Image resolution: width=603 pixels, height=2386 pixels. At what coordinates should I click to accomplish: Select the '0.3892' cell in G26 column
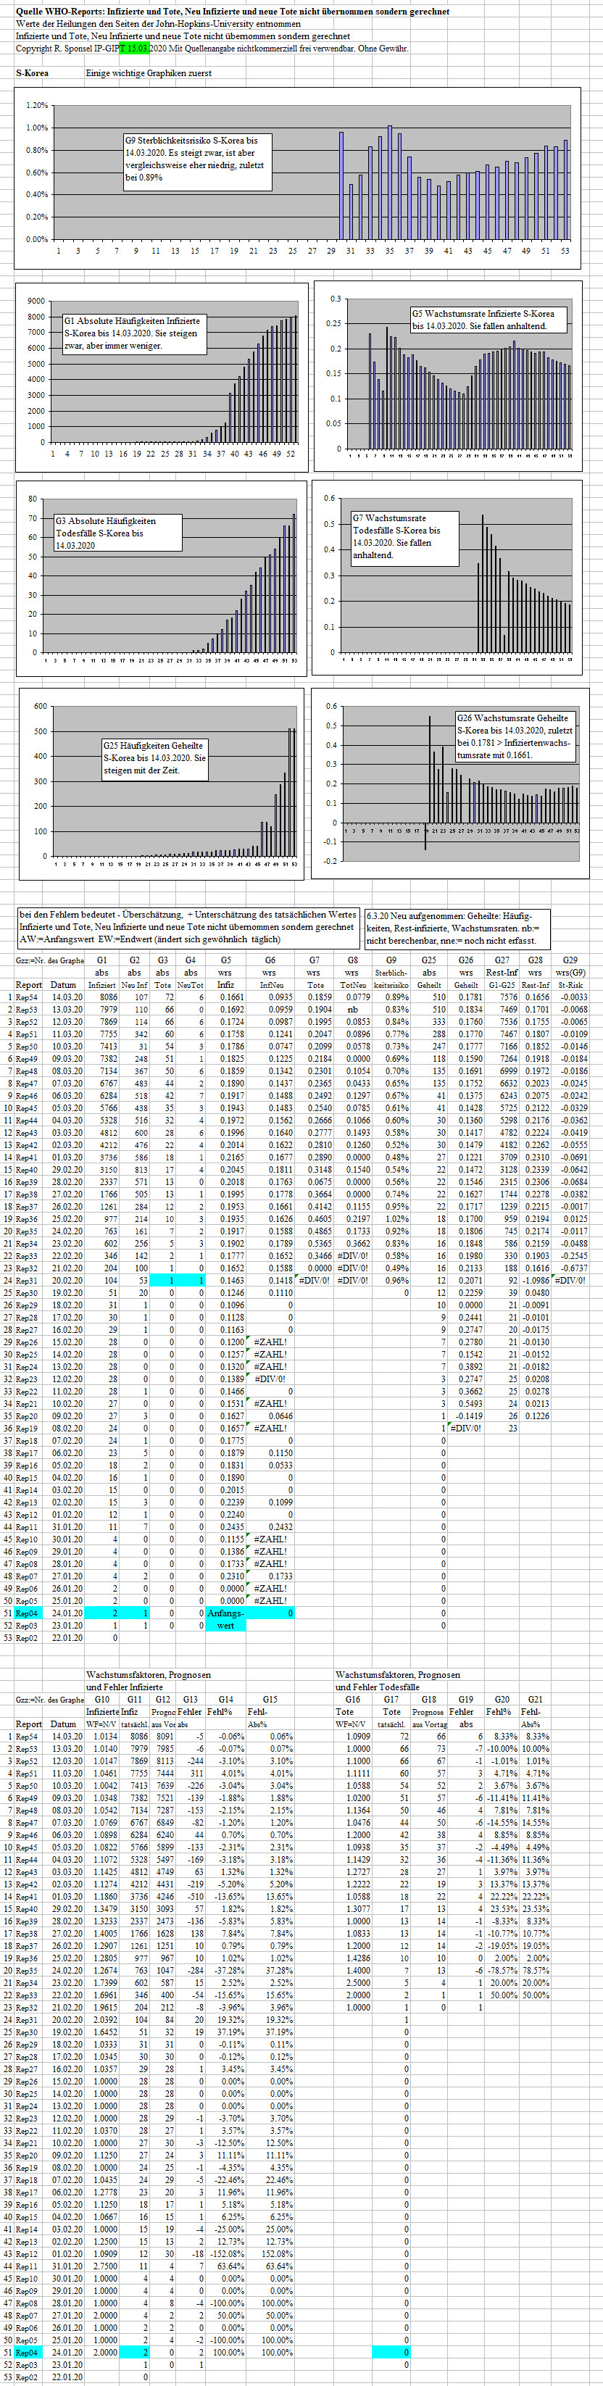(466, 1366)
